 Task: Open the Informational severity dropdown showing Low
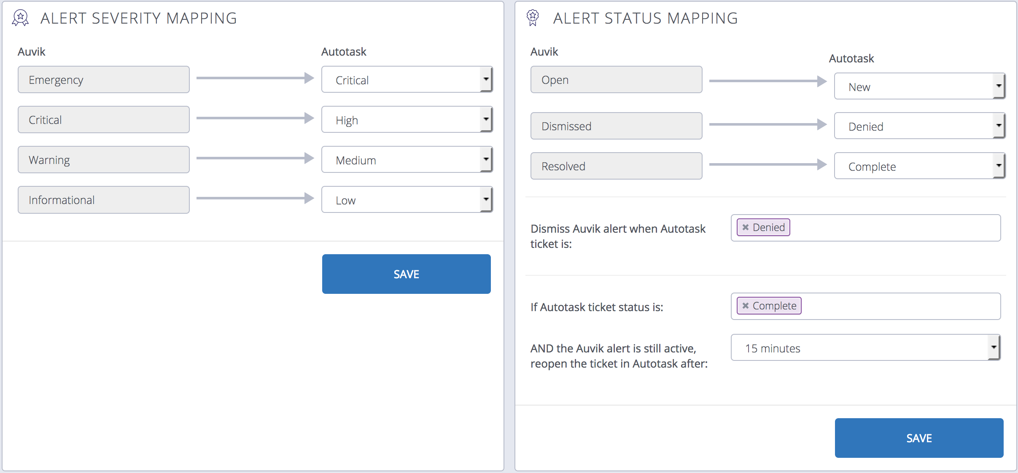click(x=407, y=199)
